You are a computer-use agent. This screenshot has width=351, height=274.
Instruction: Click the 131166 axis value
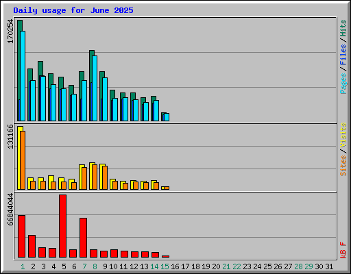pos(10,136)
